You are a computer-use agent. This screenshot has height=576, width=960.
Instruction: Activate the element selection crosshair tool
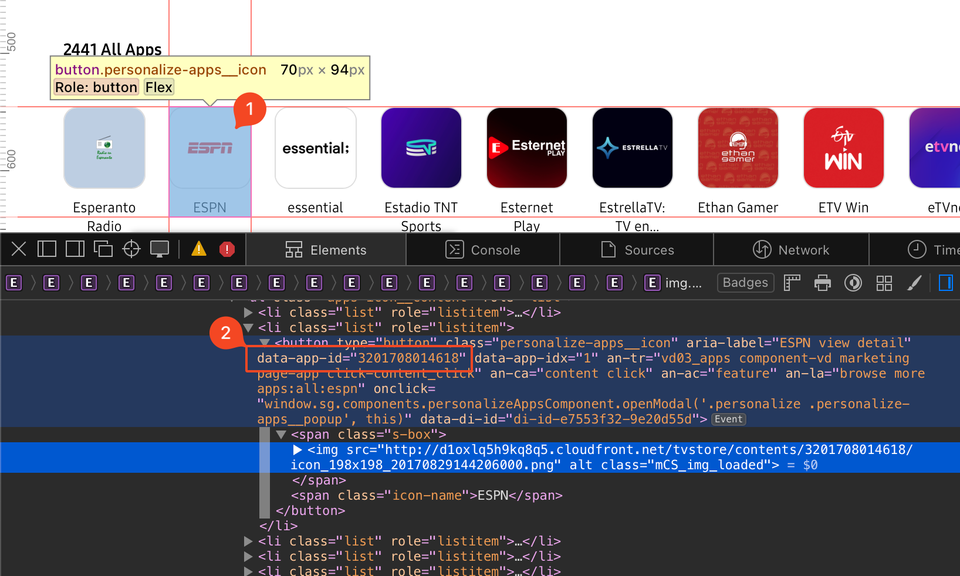(131, 249)
